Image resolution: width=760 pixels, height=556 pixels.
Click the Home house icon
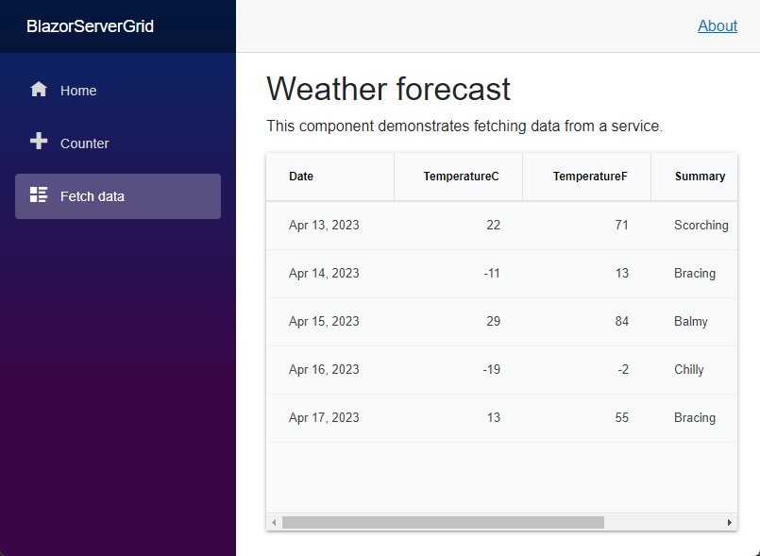pos(39,89)
